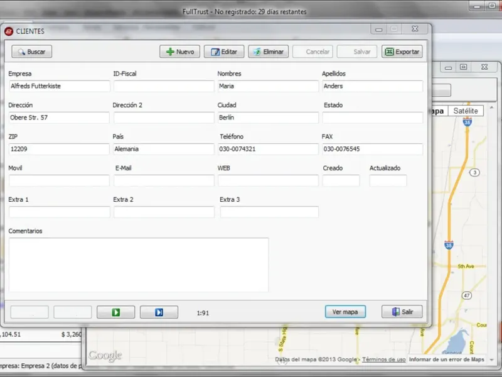Click the Creado date field
The image size is (502, 377).
[341, 180]
